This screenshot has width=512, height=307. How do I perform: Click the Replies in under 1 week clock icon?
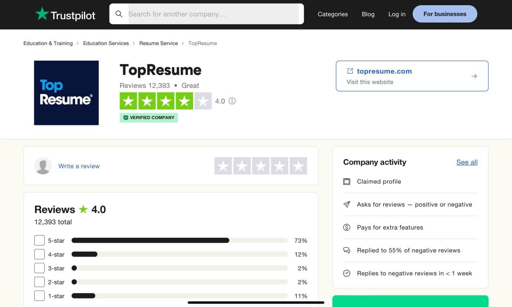click(347, 273)
